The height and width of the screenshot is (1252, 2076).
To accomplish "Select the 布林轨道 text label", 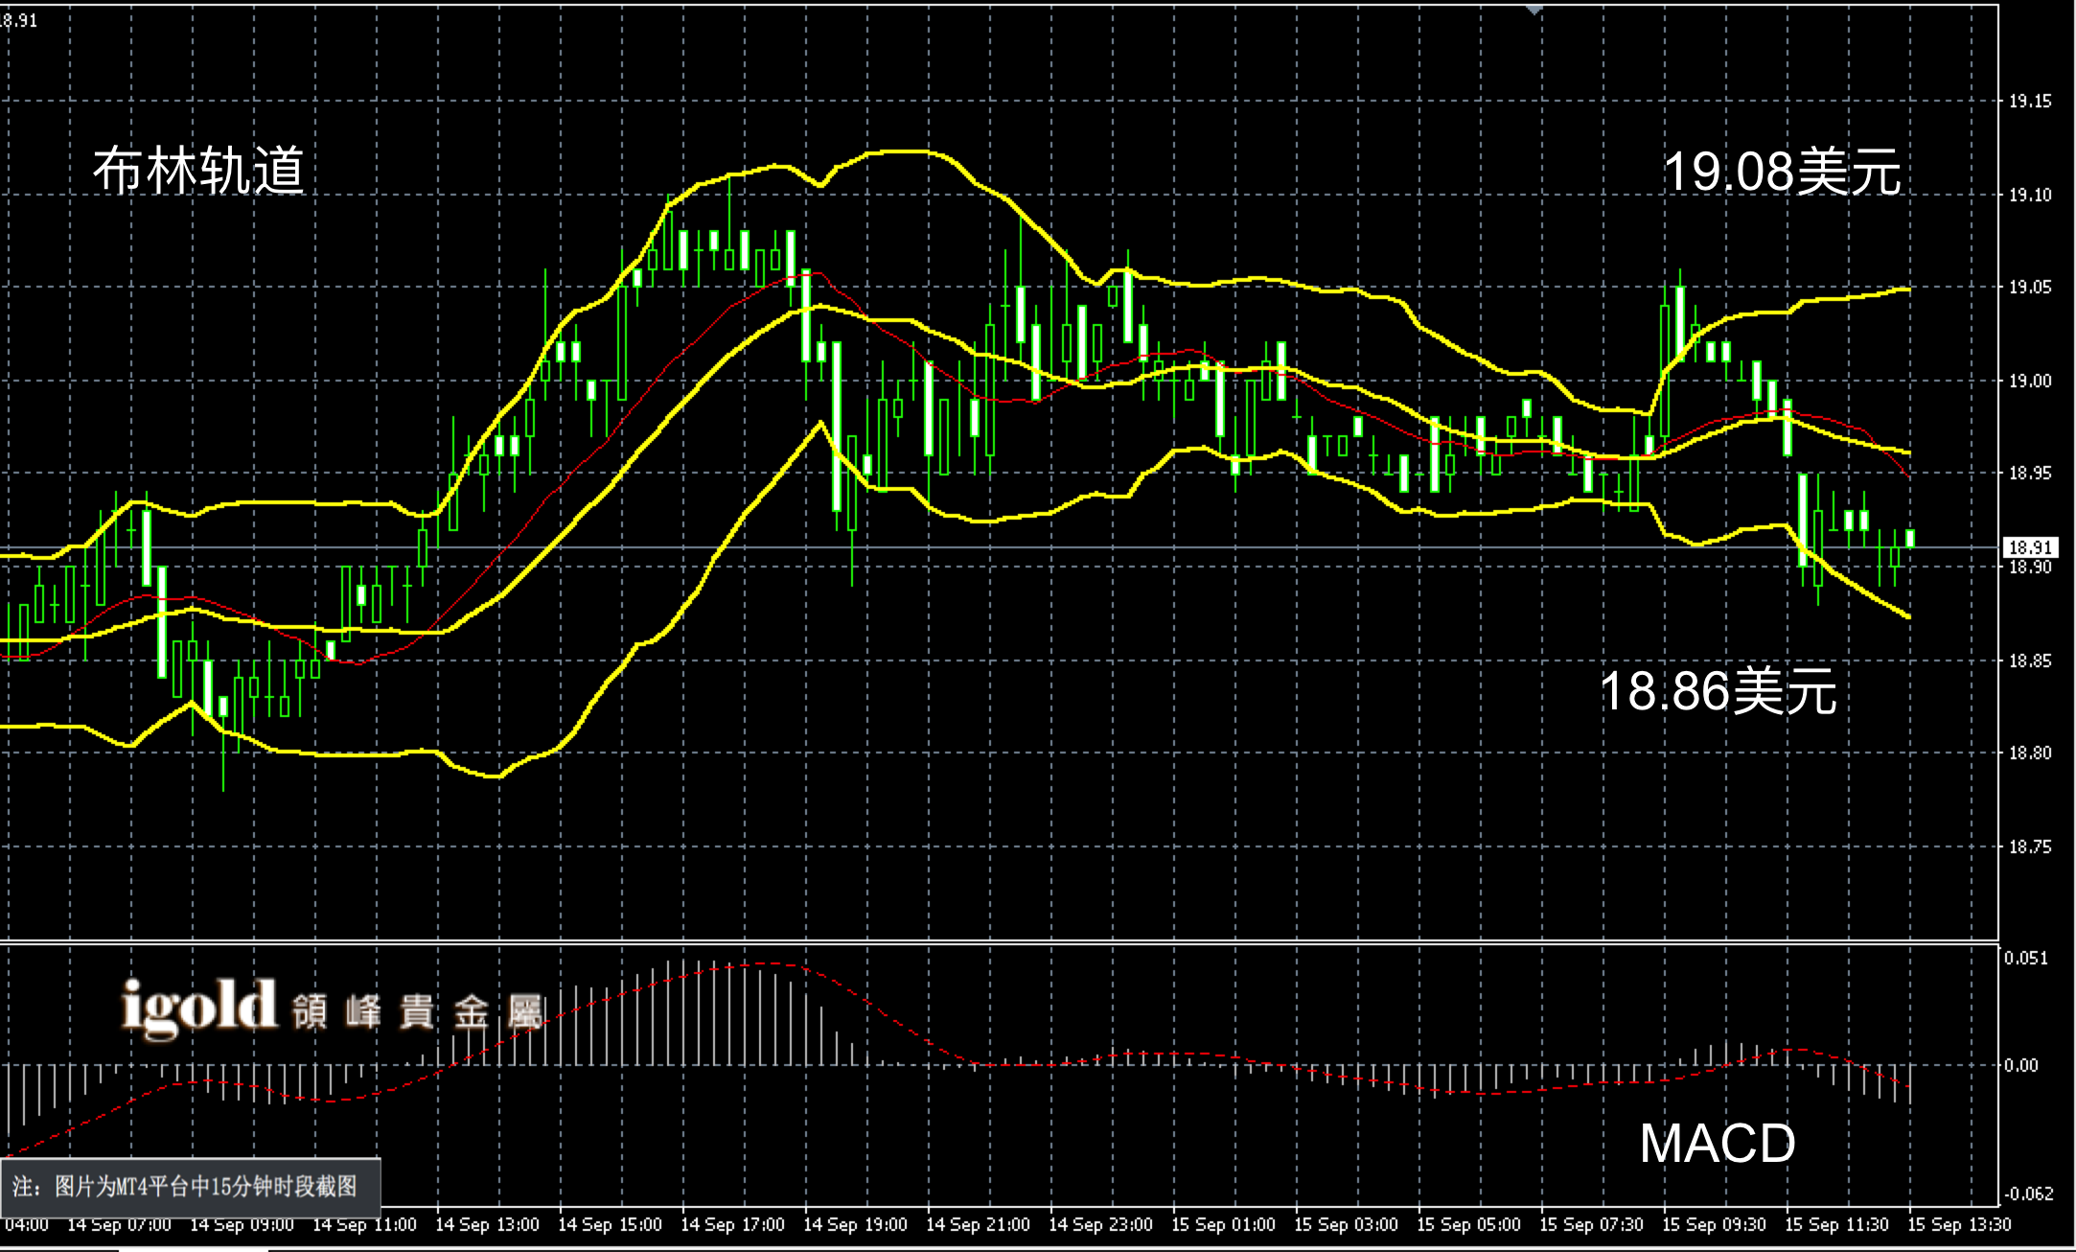I will 198,172.
